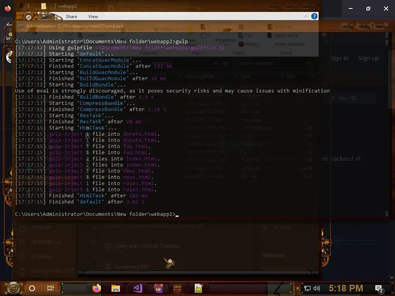The width and height of the screenshot is (395, 296).
Task: Collapse the Explorer ribbon with the chevron
Action: 306,16
